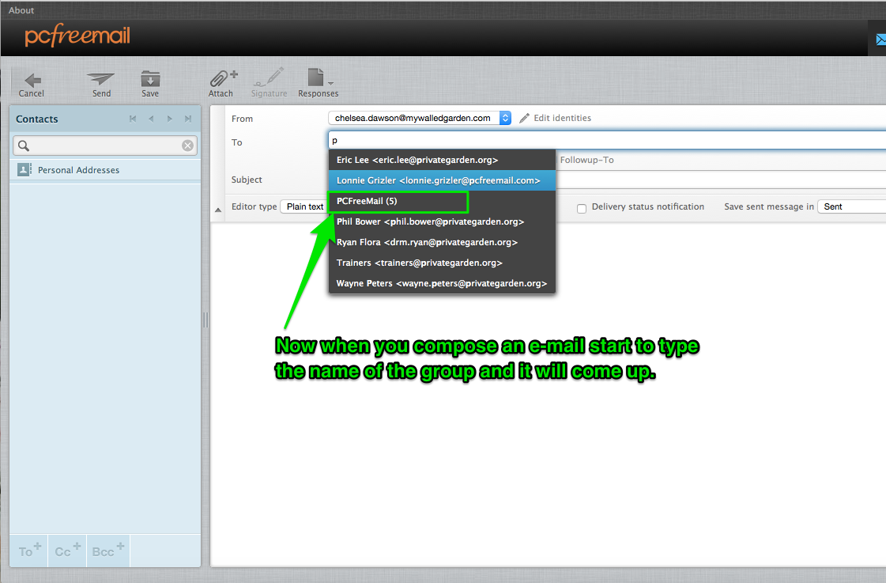886x583 pixels.
Task: Add selected contact to Cc field
Action: [67, 551]
